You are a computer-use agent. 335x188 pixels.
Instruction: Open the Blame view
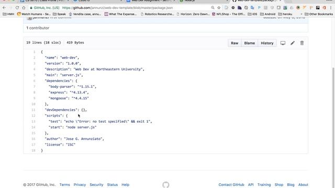click(250, 43)
